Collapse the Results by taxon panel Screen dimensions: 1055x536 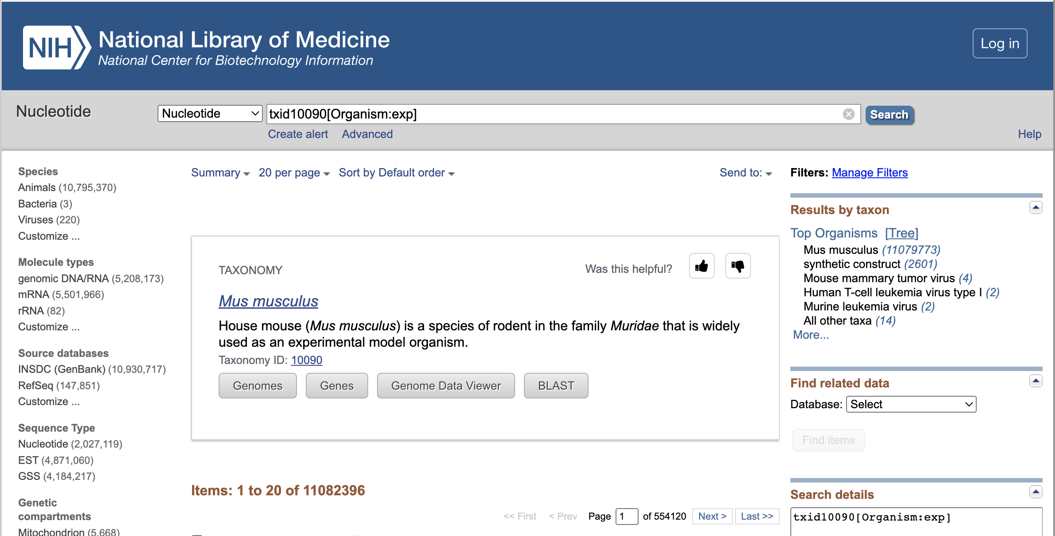pos(1036,207)
